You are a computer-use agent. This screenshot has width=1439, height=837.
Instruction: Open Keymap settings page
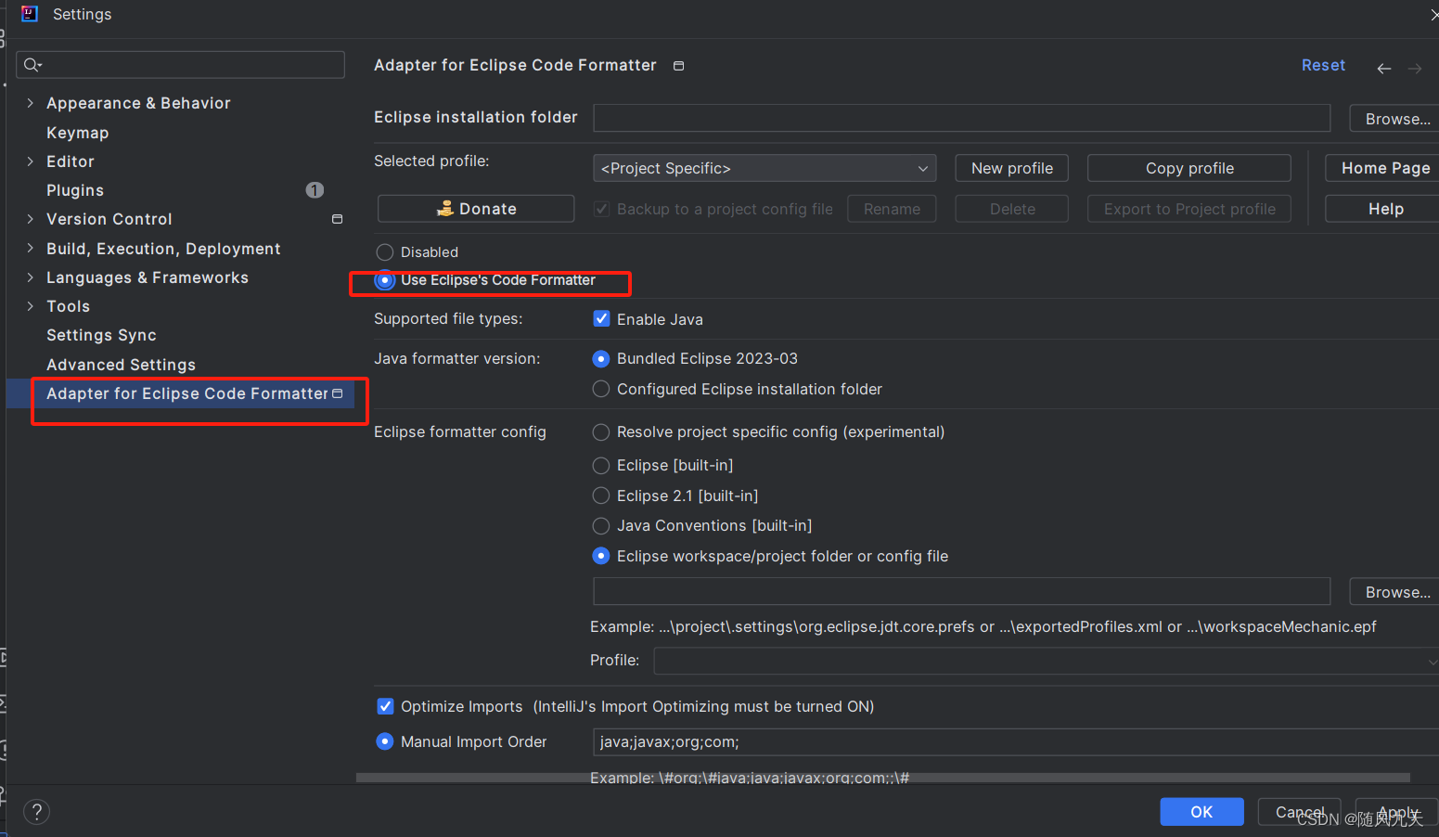pos(78,133)
